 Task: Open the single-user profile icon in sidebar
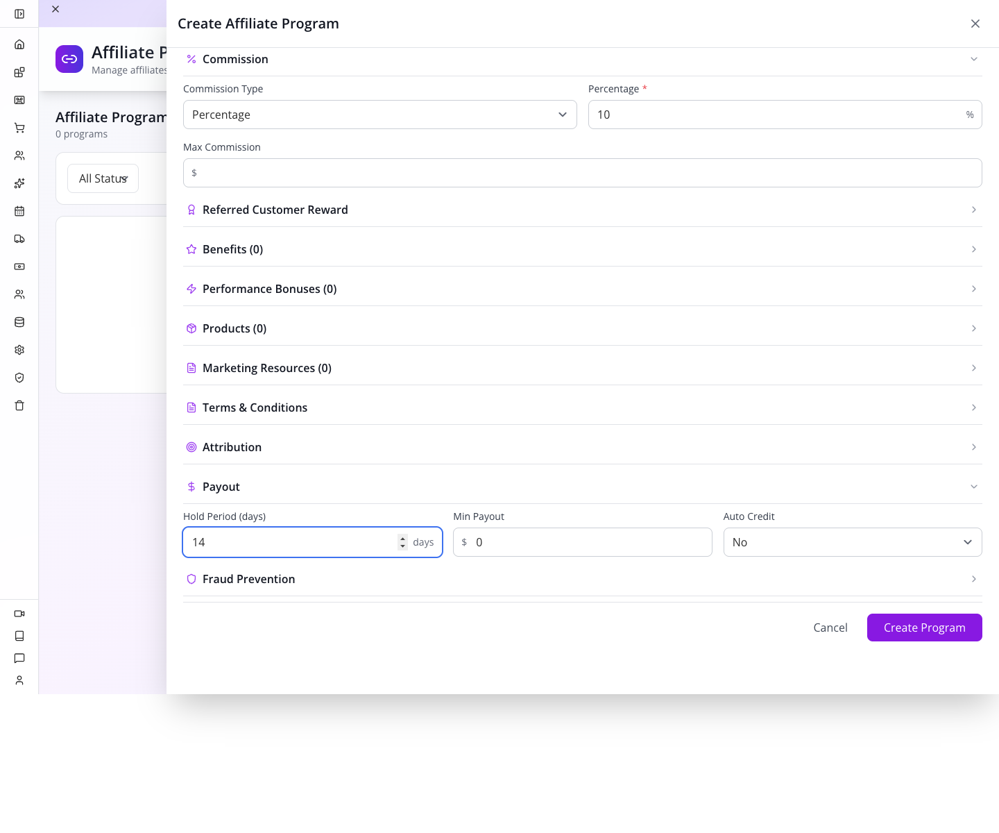tap(19, 680)
